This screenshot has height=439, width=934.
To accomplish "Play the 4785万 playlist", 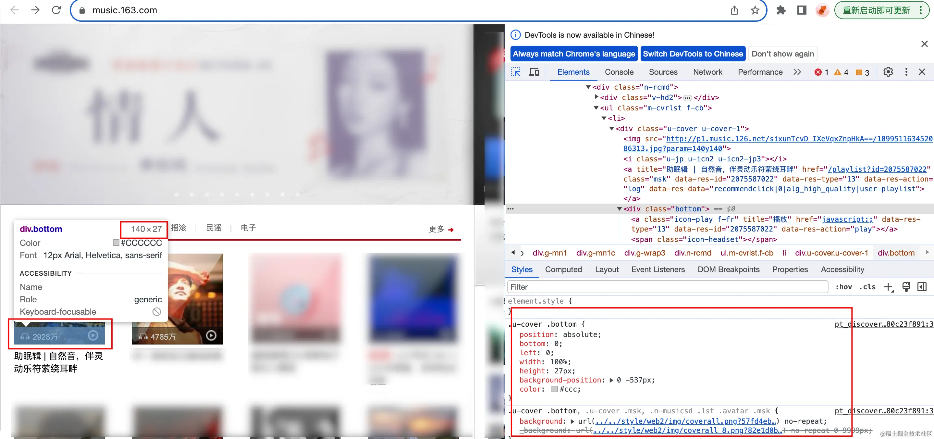I will tap(211, 335).
